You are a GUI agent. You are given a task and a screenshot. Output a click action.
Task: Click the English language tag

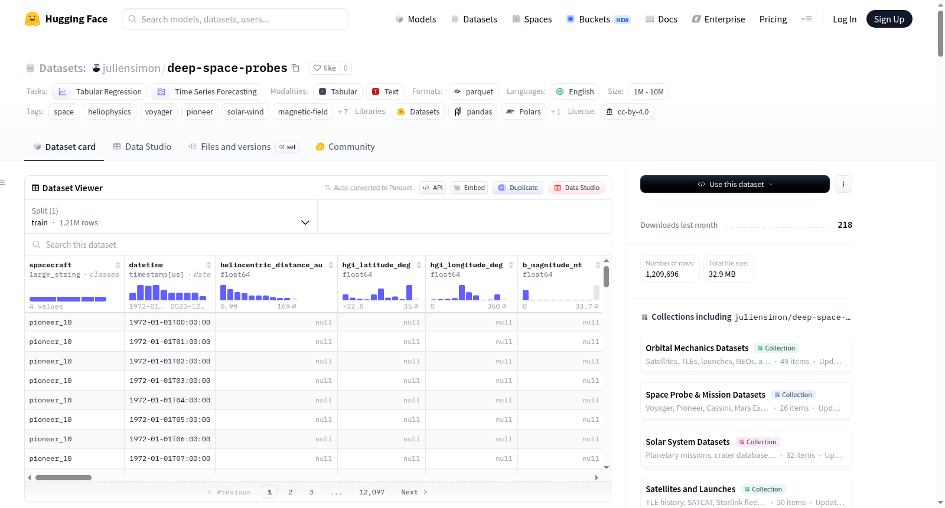tap(575, 91)
